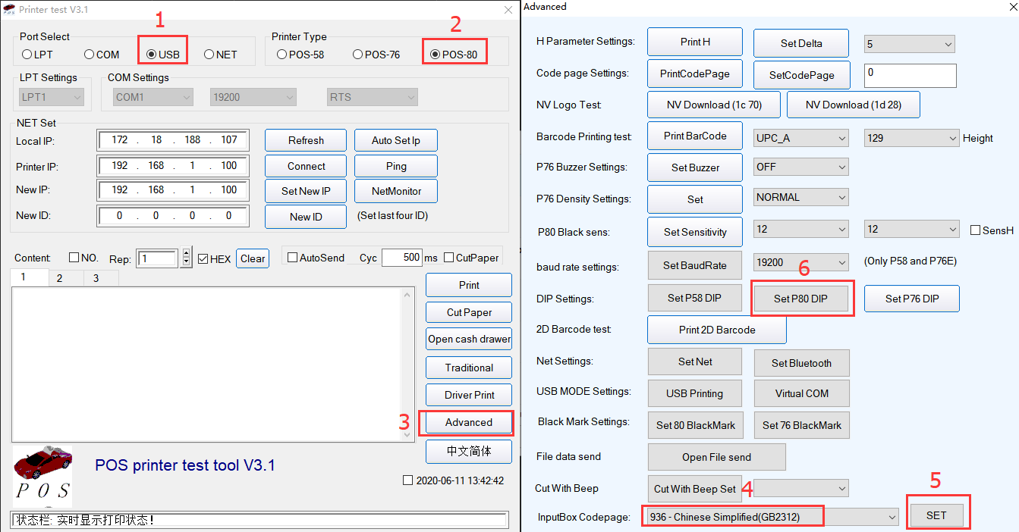
Task: Open the COM Settings 19200 baud dropdown
Action: point(253,97)
